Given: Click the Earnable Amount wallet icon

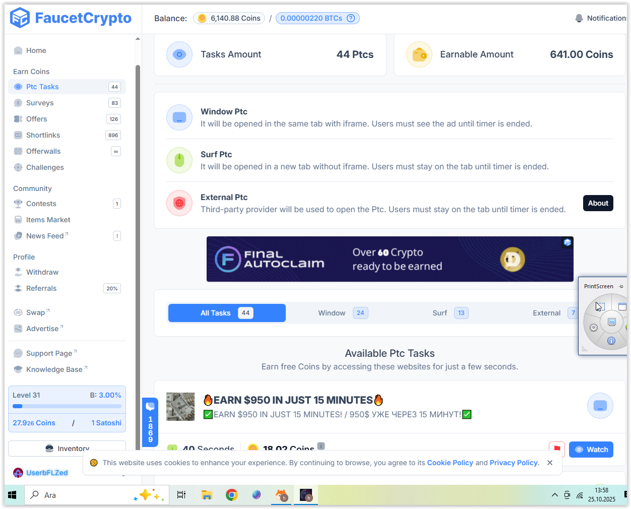Looking at the screenshot, I should [419, 54].
